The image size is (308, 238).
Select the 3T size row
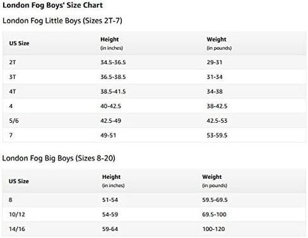click(155, 77)
